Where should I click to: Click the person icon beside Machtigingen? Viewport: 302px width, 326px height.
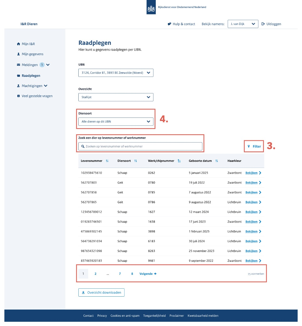(x=18, y=86)
